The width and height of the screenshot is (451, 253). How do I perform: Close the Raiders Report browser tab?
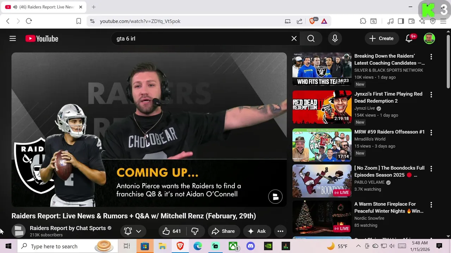(81, 7)
